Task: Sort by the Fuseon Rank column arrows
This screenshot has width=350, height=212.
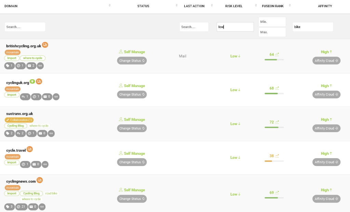Action: [290, 5]
